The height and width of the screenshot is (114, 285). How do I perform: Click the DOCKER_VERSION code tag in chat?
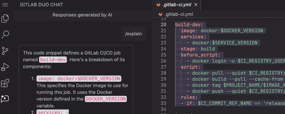[x=106, y=99]
